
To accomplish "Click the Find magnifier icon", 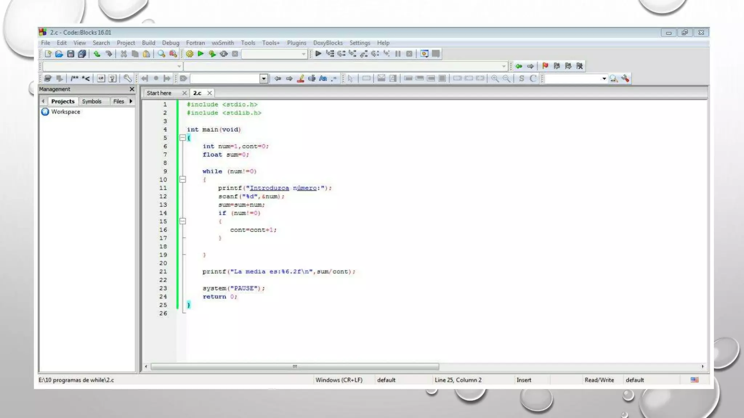I will coord(161,54).
